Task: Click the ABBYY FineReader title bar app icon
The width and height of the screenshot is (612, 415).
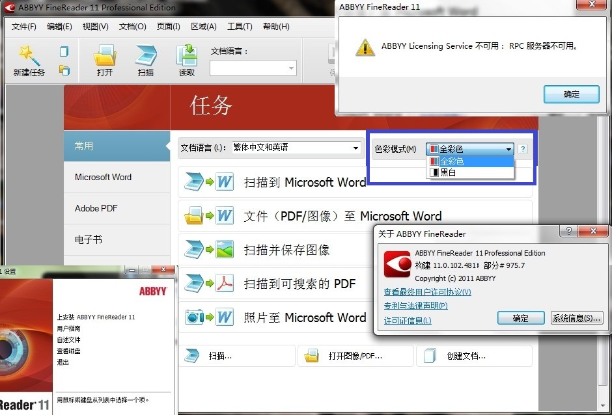Action: point(10,7)
